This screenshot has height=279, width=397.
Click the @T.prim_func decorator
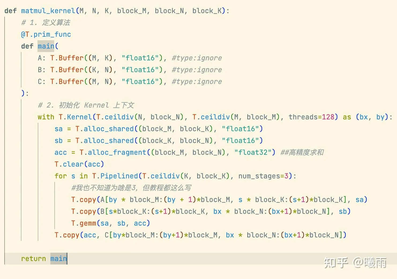point(46,34)
